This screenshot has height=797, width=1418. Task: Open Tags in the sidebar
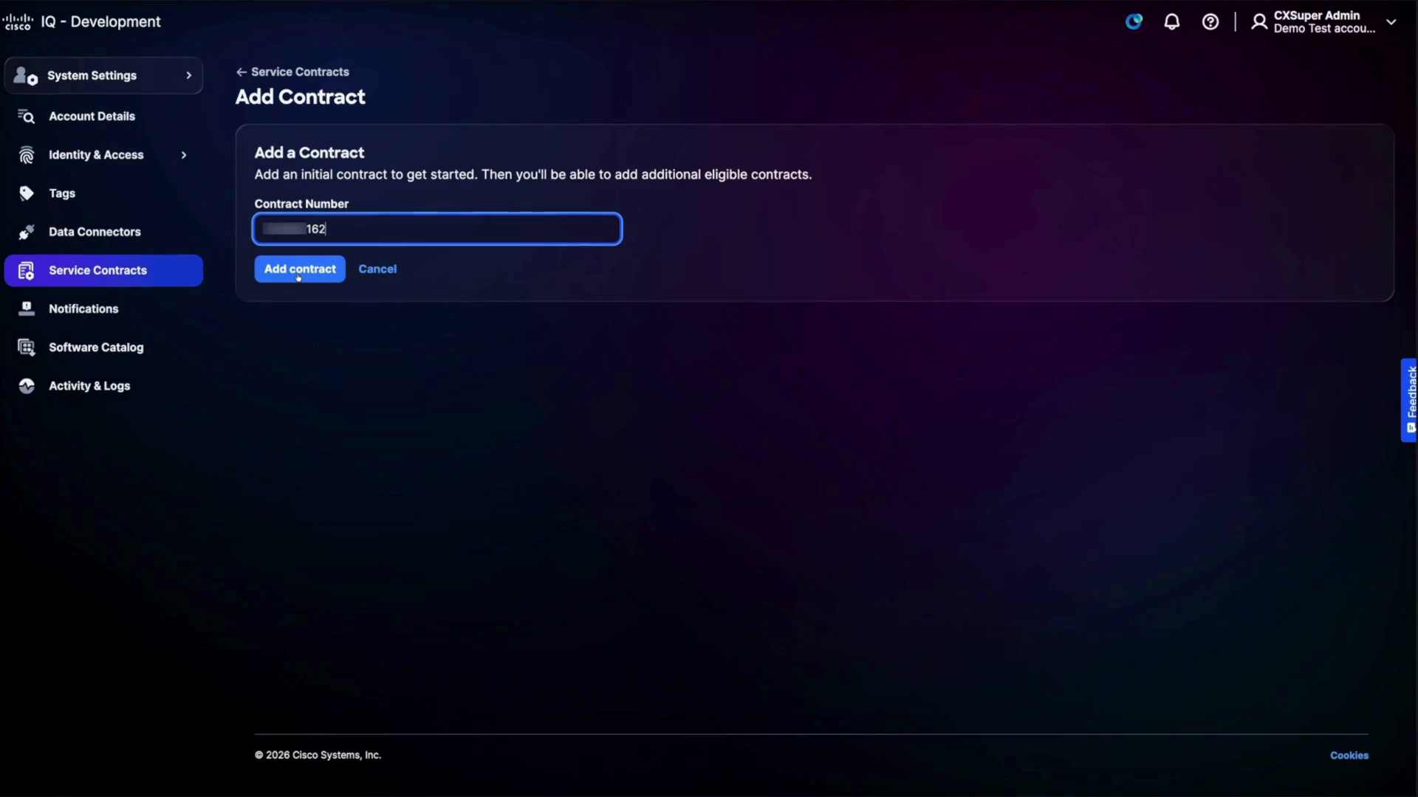point(62,193)
